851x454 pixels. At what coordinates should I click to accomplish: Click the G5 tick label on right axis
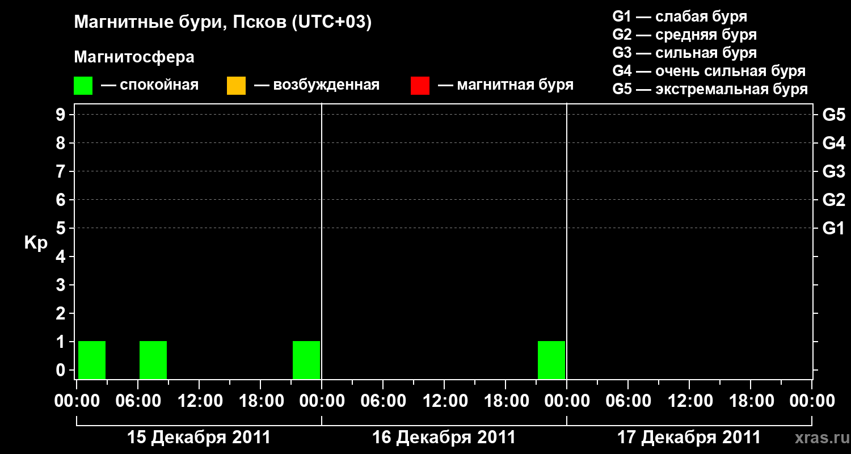point(834,115)
